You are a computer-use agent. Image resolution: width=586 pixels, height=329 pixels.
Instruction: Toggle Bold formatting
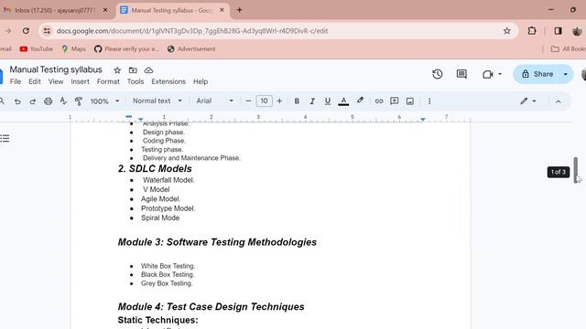(x=297, y=101)
